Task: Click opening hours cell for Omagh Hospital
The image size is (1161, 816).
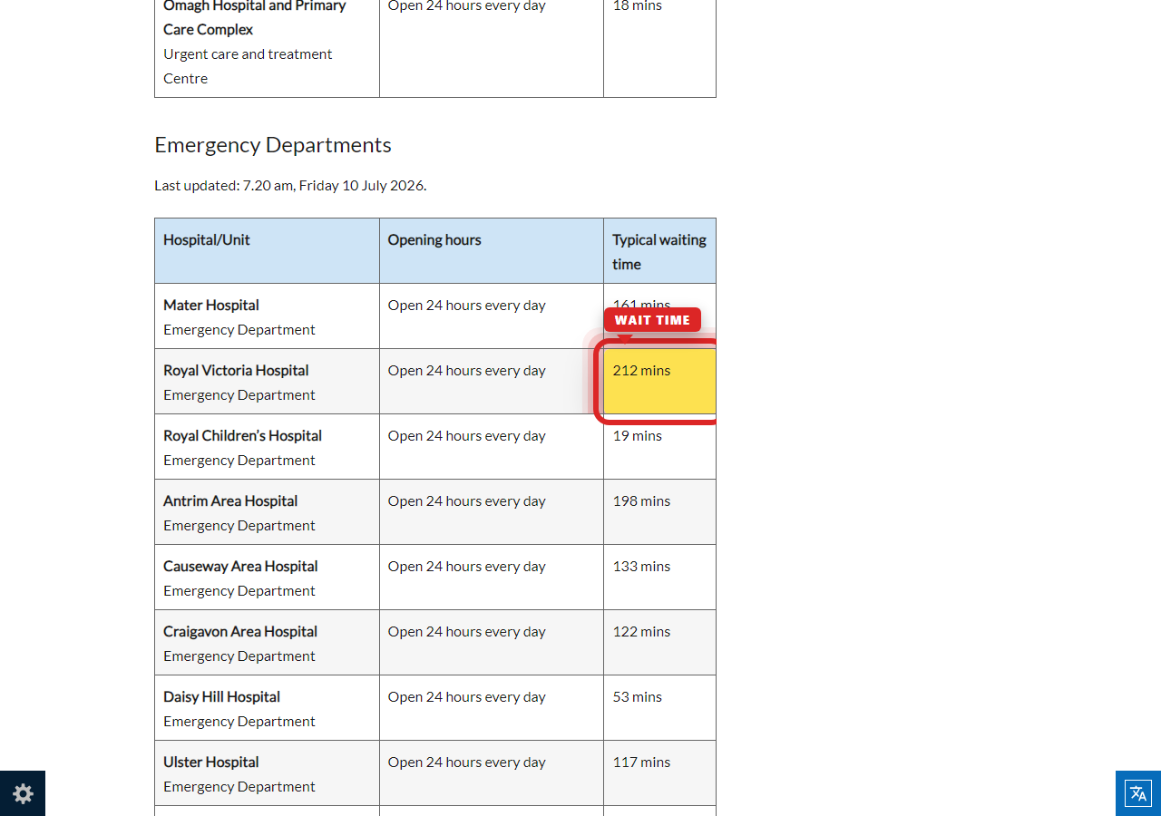Action: [492, 48]
